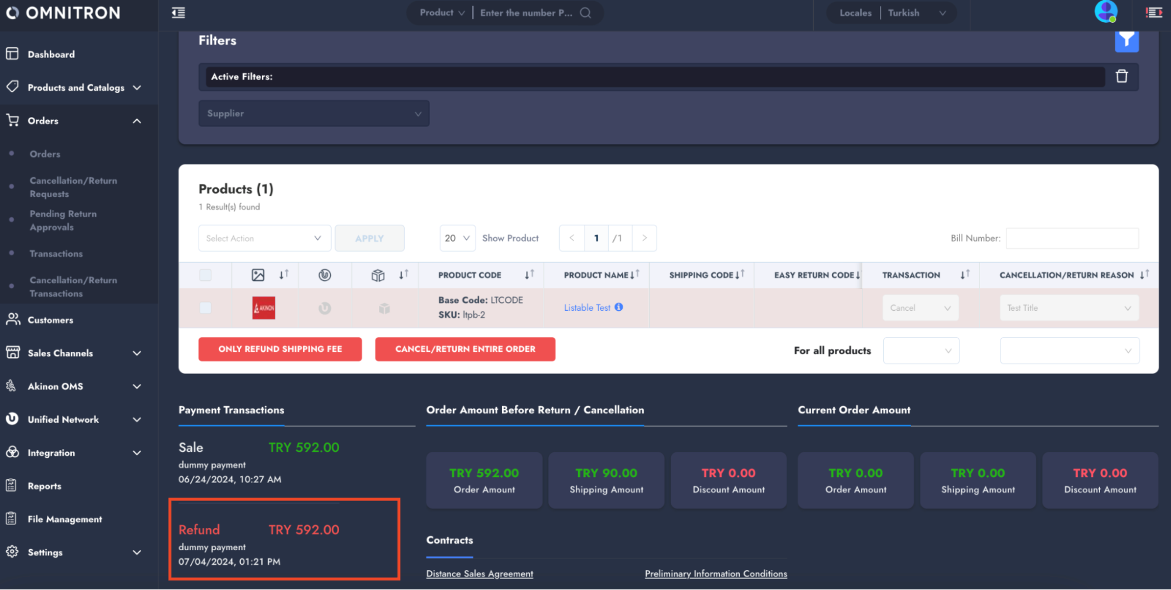Screen dimensions: 1171x590
Task: Click Only Refund Shipping Fee button
Action: (x=280, y=349)
